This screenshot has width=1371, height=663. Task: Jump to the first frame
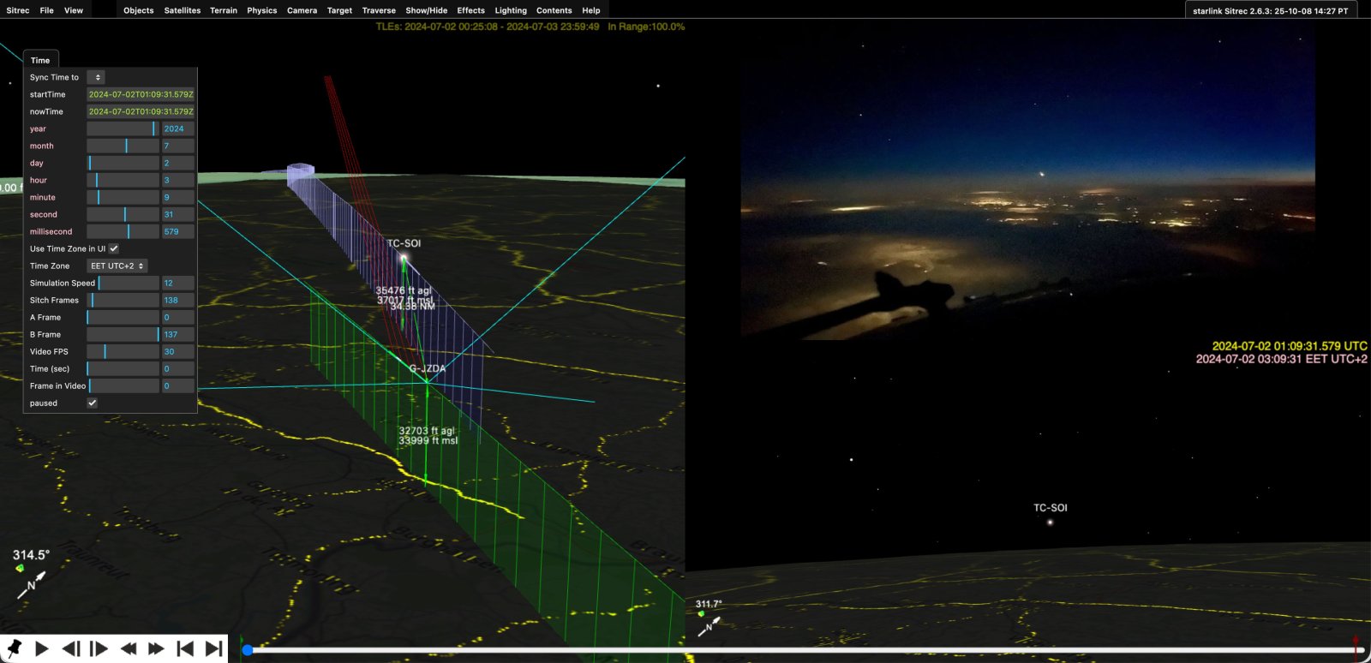pyautogui.click(x=185, y=648)
